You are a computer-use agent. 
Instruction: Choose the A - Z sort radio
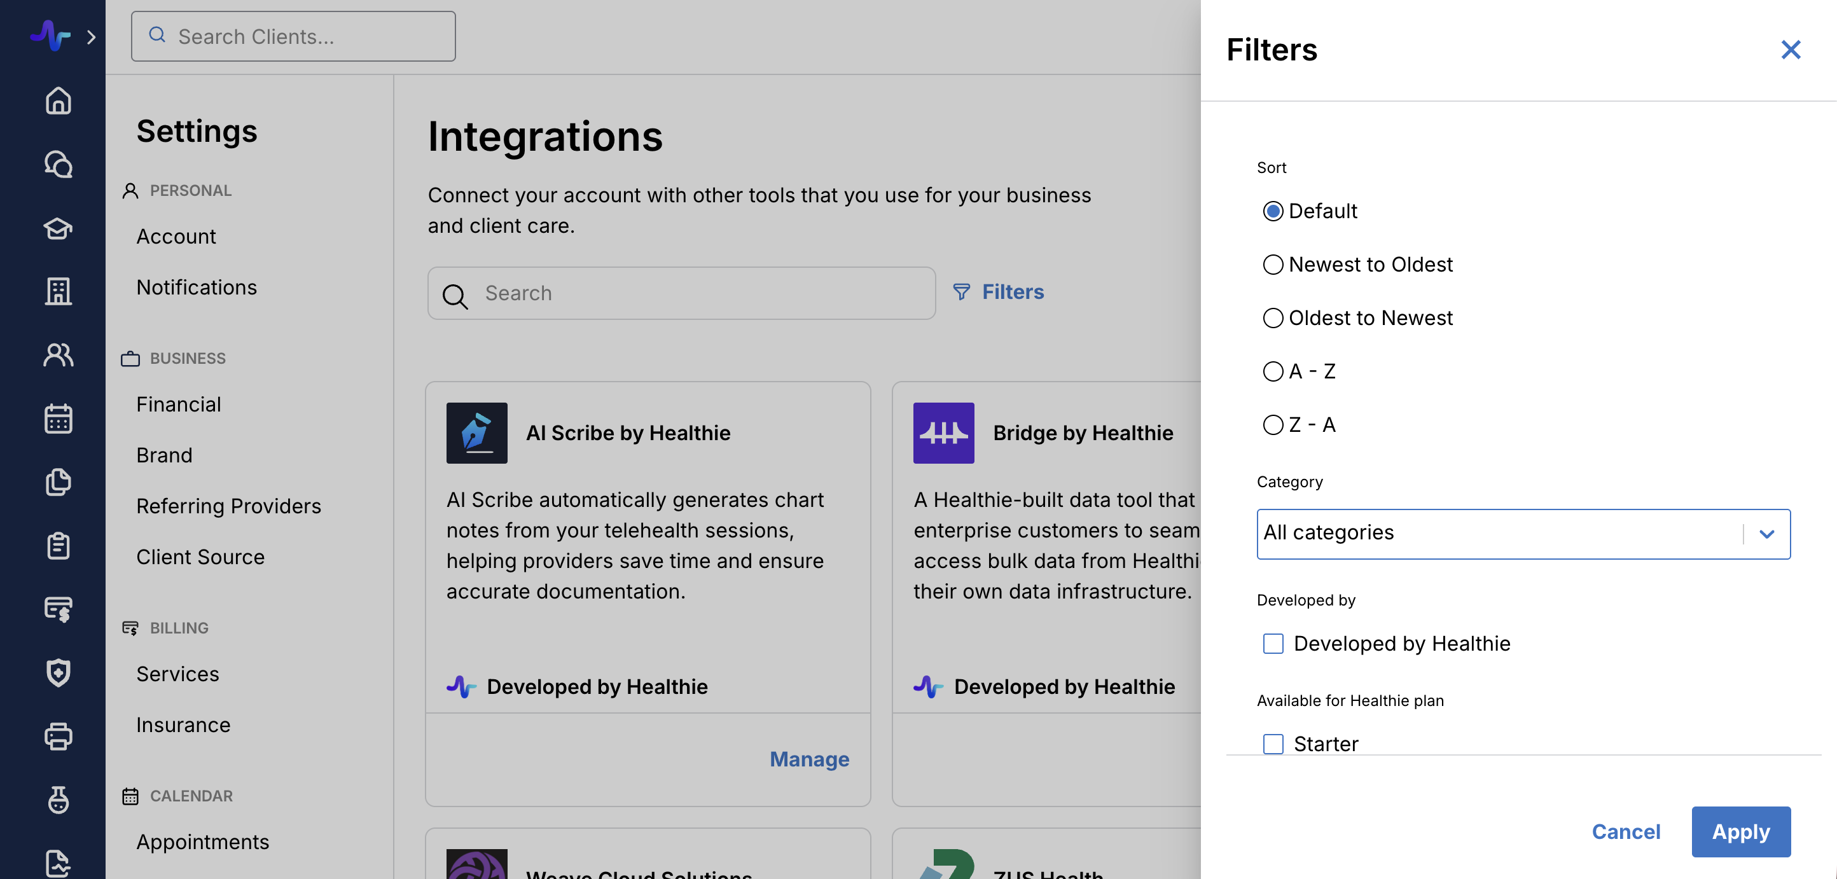point(1273,371)
